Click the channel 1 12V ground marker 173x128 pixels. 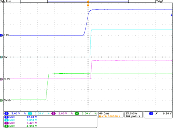click(2, 35)
